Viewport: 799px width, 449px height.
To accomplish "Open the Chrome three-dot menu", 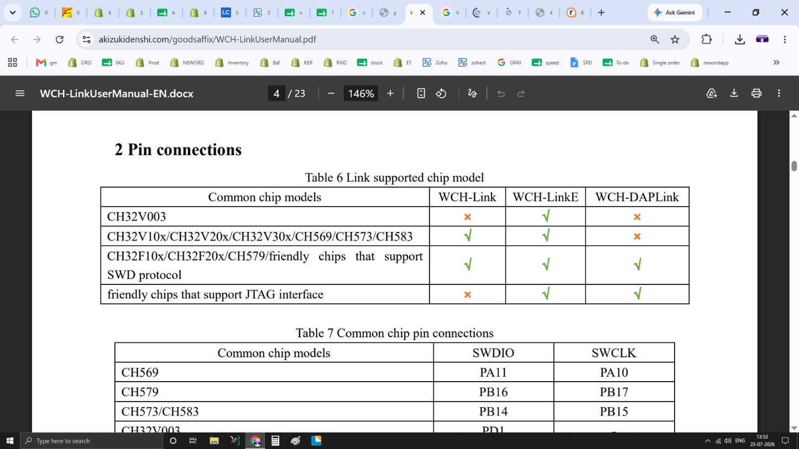I will [x=785, y=39].
